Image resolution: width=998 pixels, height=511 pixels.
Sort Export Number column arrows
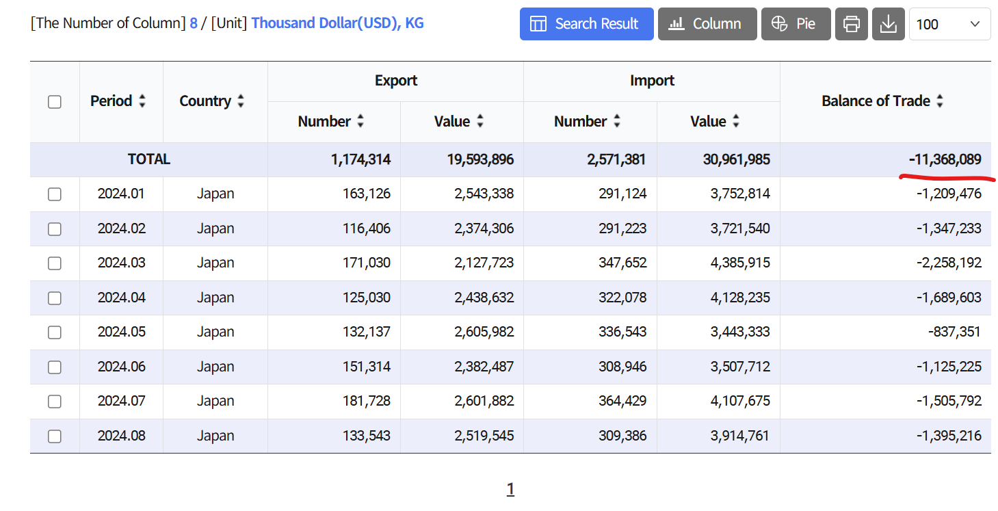click(360, 122)
